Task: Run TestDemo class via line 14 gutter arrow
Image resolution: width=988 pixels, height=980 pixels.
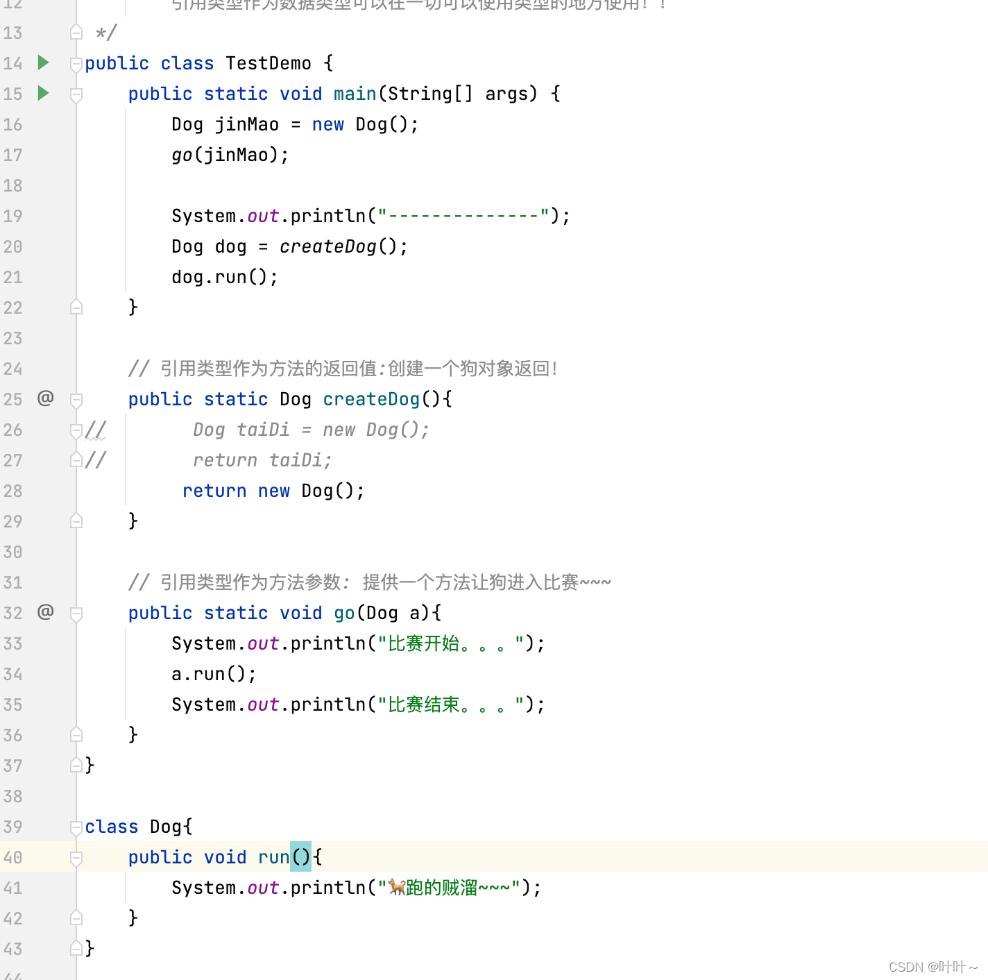Action: (x=43, y=62)
